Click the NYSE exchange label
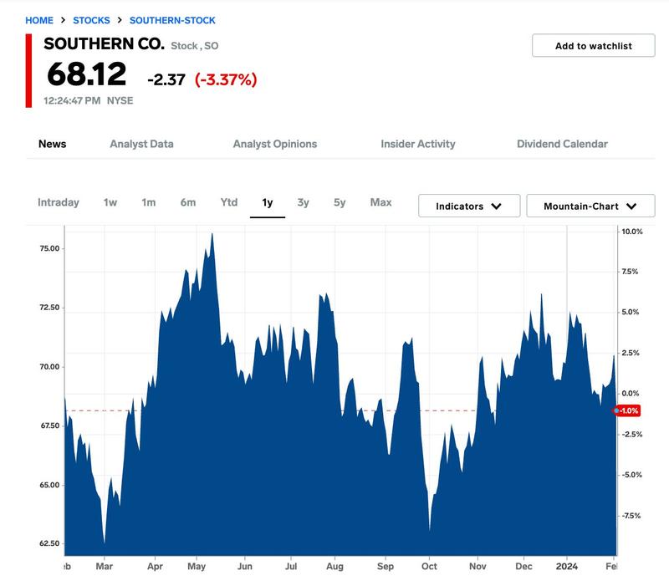This screenshot has height=586, width=669. pos(120,100)
